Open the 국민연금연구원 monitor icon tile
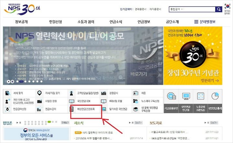 (186, 96)
